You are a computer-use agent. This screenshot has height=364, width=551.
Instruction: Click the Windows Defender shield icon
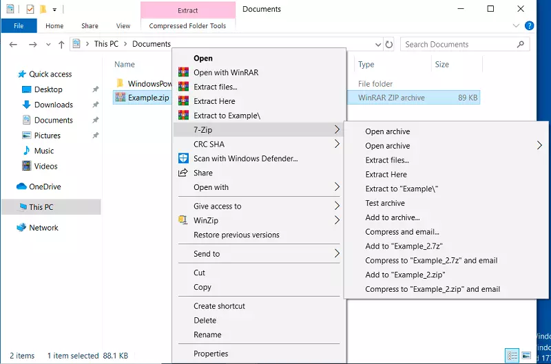pyautogui.click(x=183, y=158)
